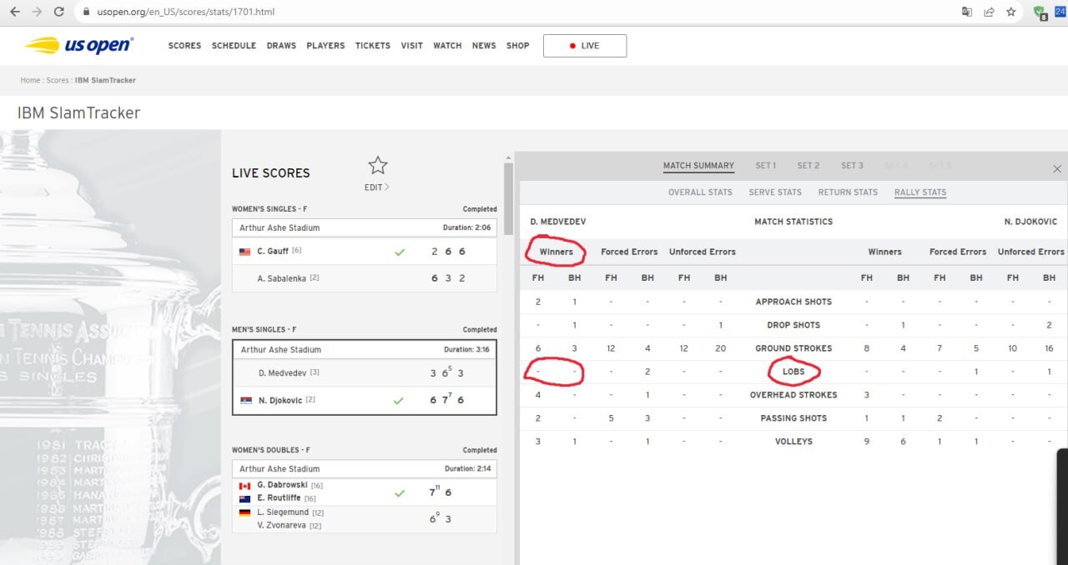
Task: Go to DRAWS in the navigation
Action: (x=281, y=46)
